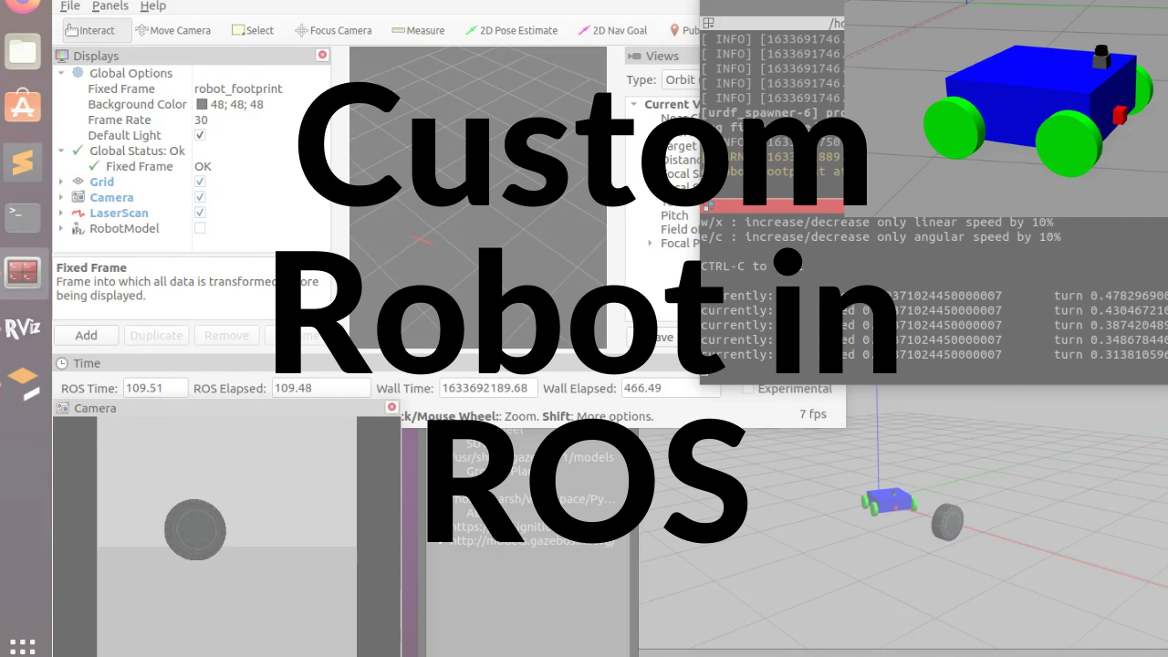Click the Camera panel title icon
1168x657 pixels.
pyautogui.click(x=63, y=408)
